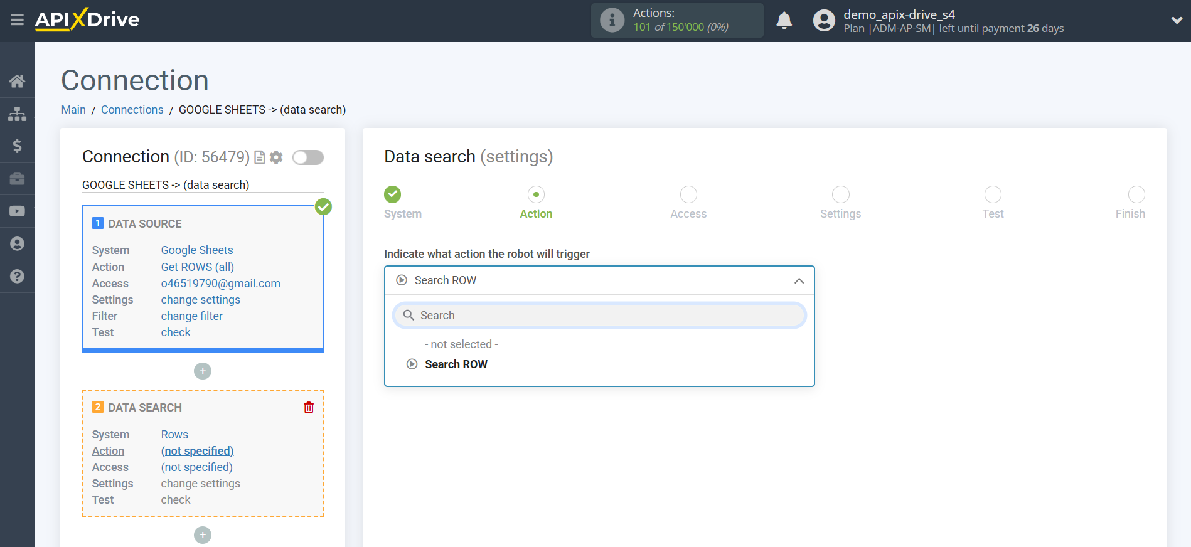Expand the user account chevron menu
The width and height of the screenshot is (1191, 547).
coord(1177,21)
